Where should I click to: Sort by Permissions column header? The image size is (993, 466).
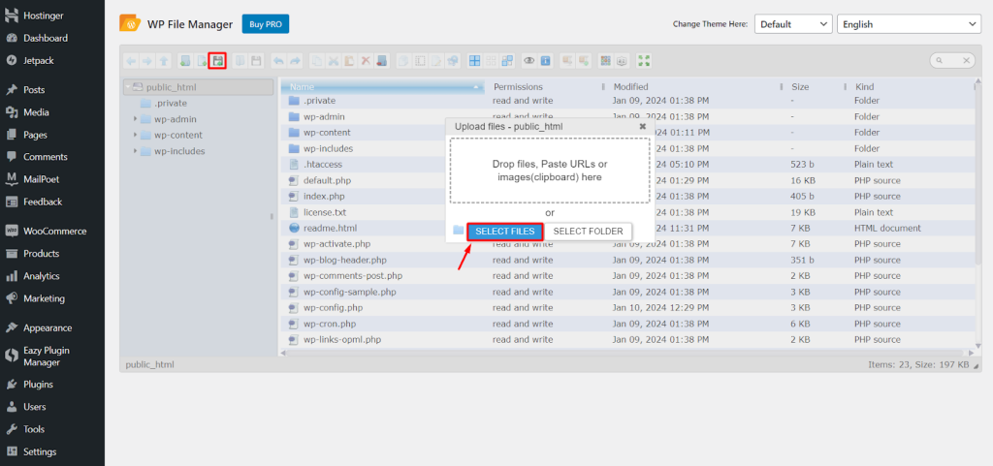click(545, 86)
